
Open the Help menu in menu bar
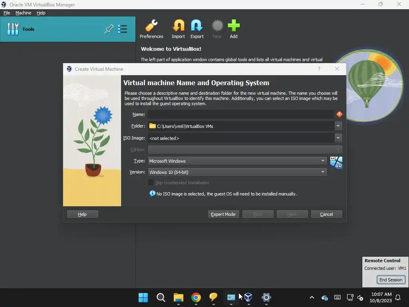[41, 13]
